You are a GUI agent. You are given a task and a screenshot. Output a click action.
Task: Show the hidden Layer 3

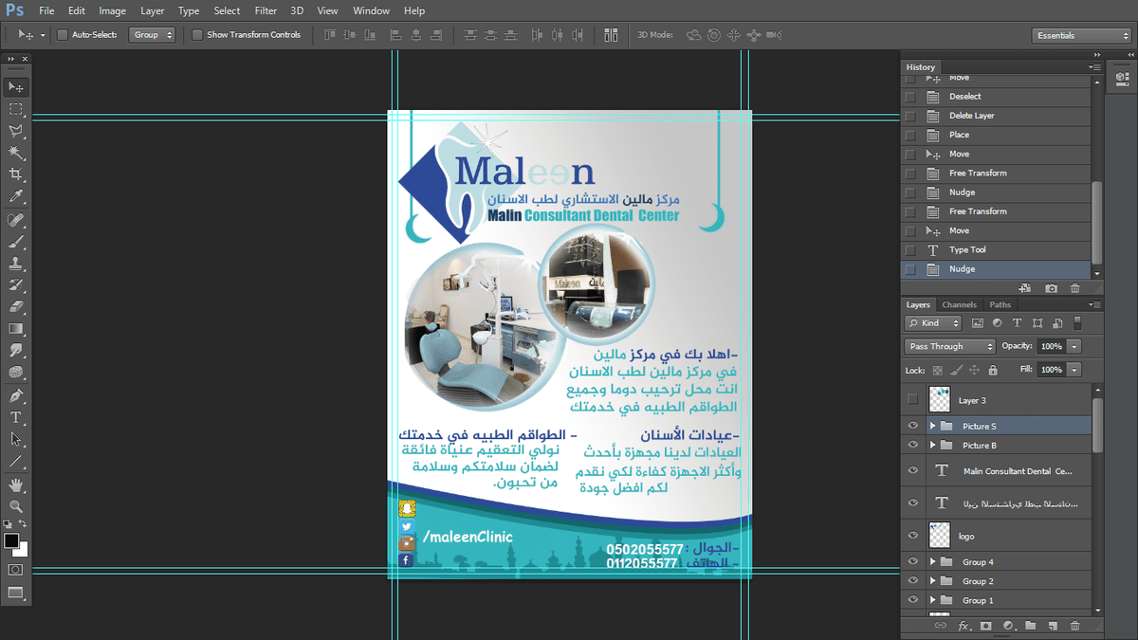pos(912,399)
